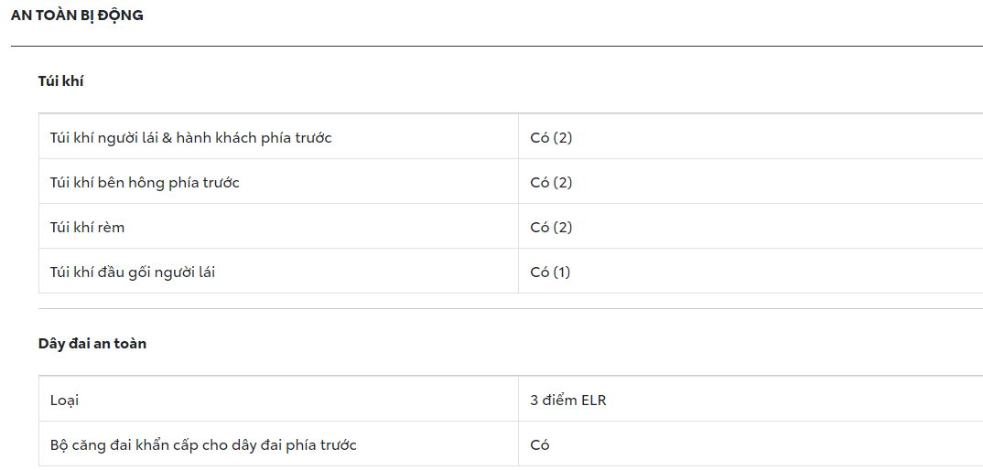Select the 'Bộ căng đai khẩn cấp' row label

203,445
